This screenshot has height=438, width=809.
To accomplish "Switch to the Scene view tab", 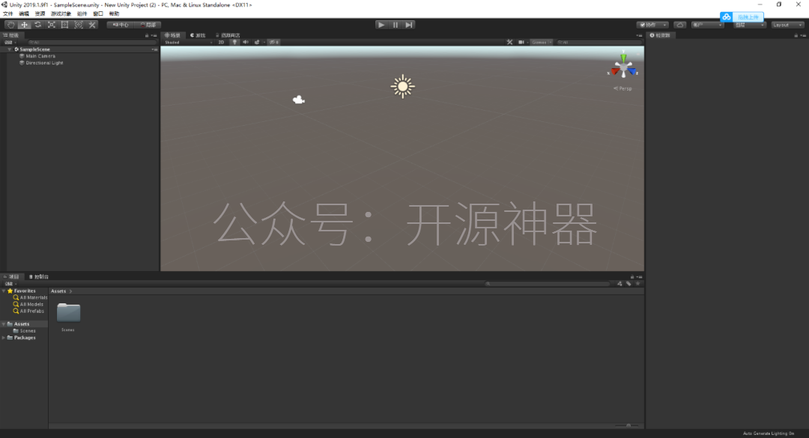I will click(173, 35).
